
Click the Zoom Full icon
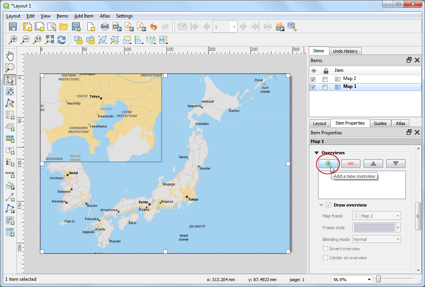pyautogui.click(x=49, y=39)
